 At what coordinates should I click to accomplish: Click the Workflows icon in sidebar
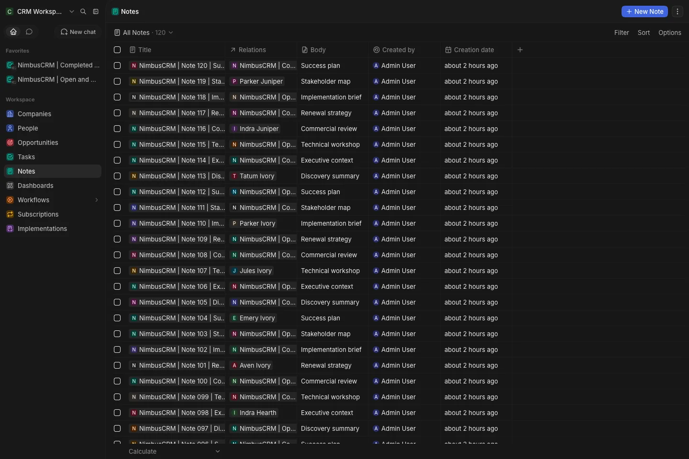click(10, 200)
